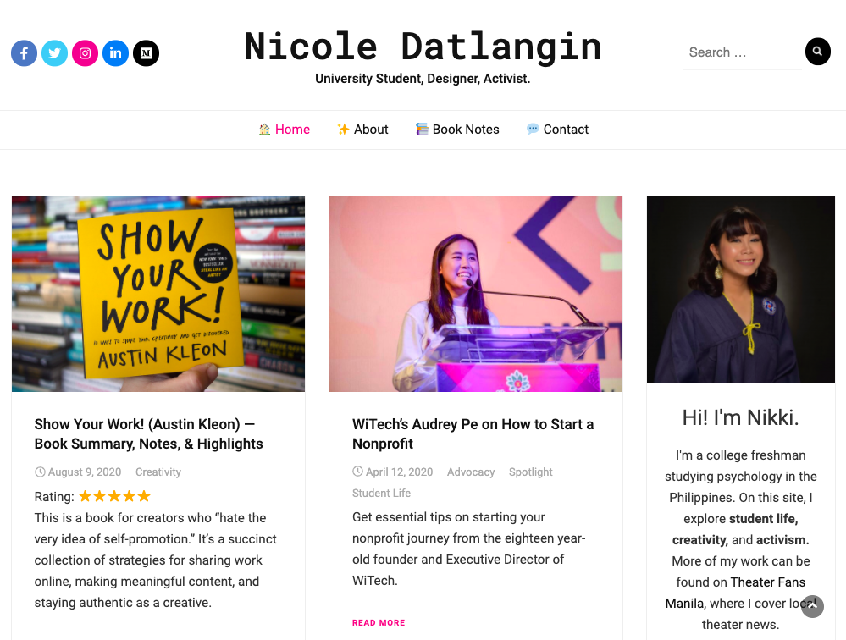Focus the Search input field

point(743,52)
